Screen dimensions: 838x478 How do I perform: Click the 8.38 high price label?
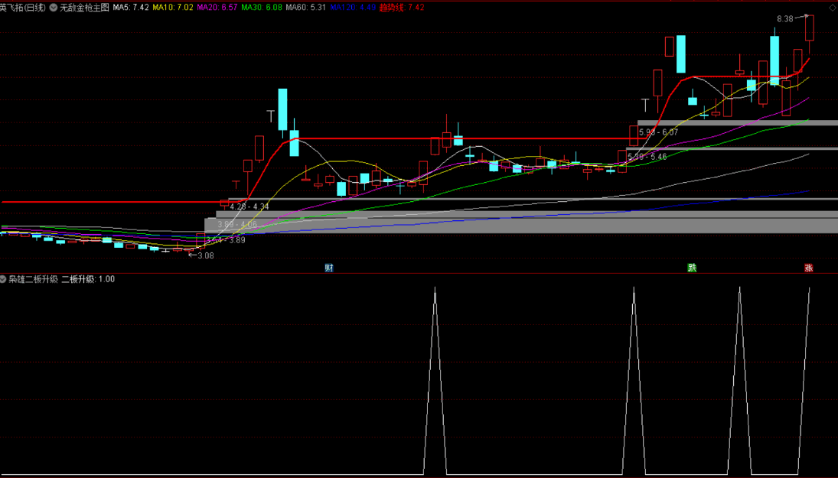point(785,19)
